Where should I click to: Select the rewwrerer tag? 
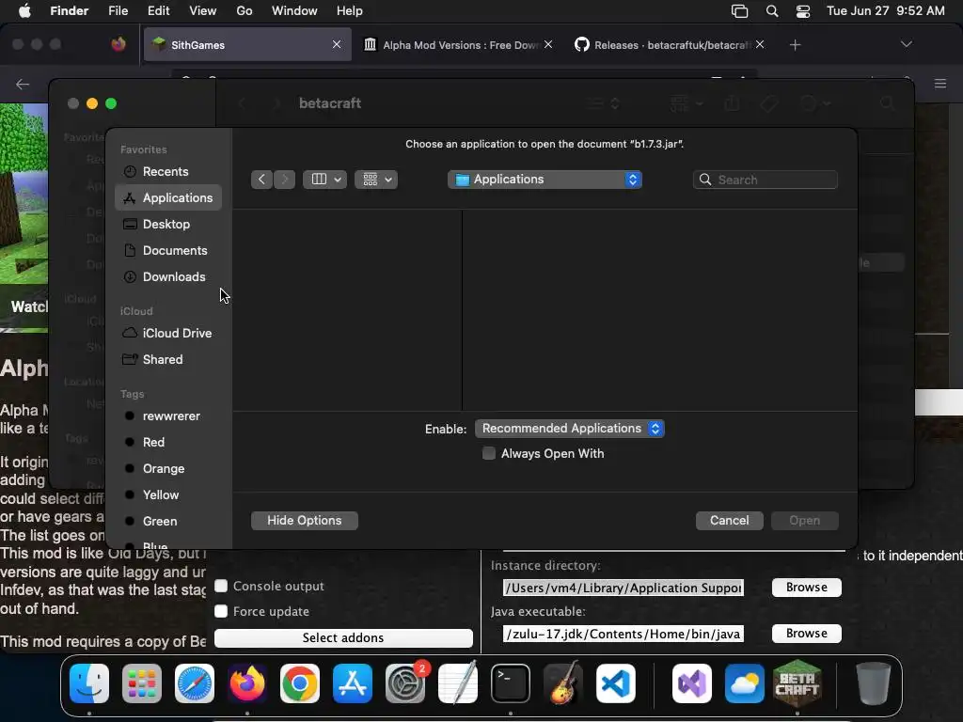tap(168, 416)
